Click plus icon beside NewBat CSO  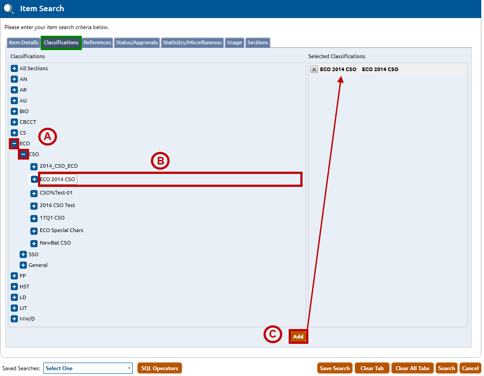pos(34,243)
